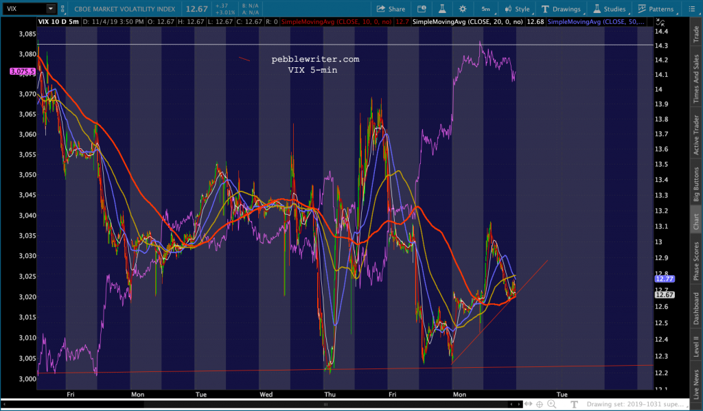Click the Share chart button
The height and width of the screenshot is (411, 703).
tap(391, 9)
